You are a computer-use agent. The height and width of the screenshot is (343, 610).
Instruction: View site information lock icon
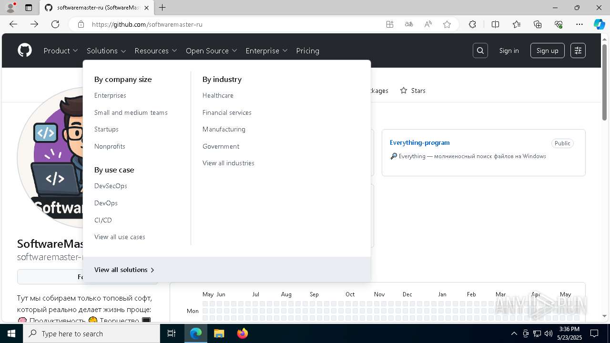coord(81,24)
